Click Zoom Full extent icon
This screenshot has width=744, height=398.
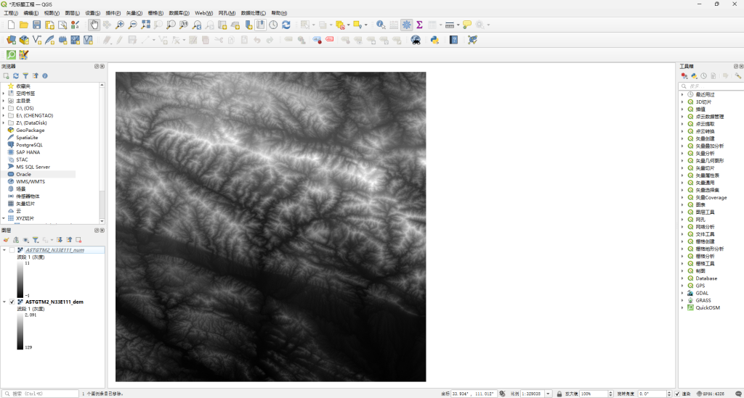145,25
